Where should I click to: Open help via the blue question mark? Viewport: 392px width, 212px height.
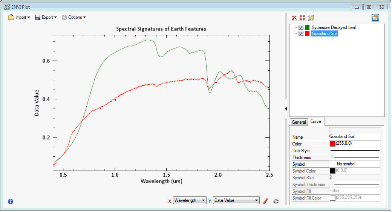click(x=11, y=201)
